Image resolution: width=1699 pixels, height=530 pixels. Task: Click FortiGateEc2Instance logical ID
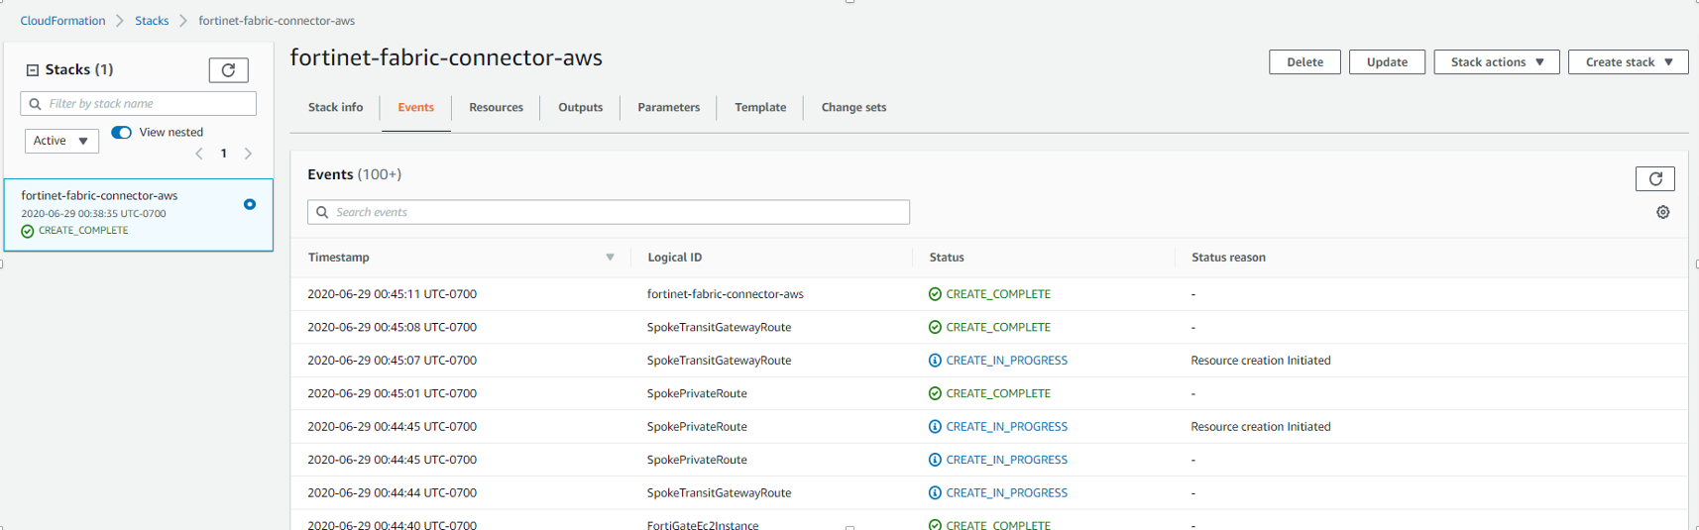pos(702,524)
